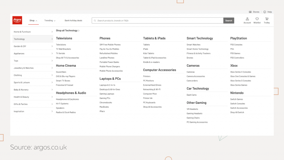Open the Trending dropdown
Image resolution: width=284 pixels, height=160 pixels.
point(50,20)
